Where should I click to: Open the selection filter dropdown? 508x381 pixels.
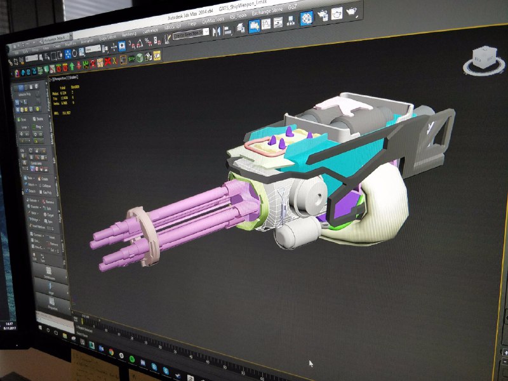point(32,58)
